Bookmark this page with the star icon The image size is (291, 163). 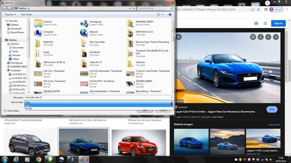pos(259,10)
